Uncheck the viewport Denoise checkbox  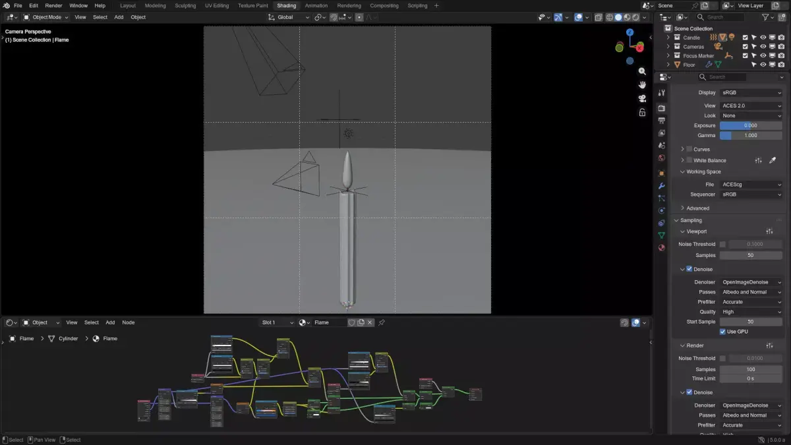pos(689,269)
